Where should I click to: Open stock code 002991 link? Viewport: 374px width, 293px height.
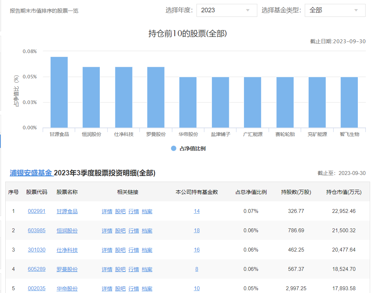37,211
